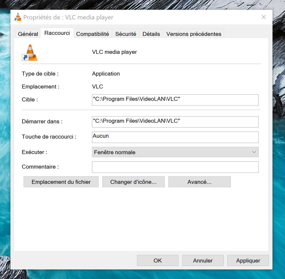Open the Détails tab
The width and height of the screenshot is (285, 279).
point(151,34)
